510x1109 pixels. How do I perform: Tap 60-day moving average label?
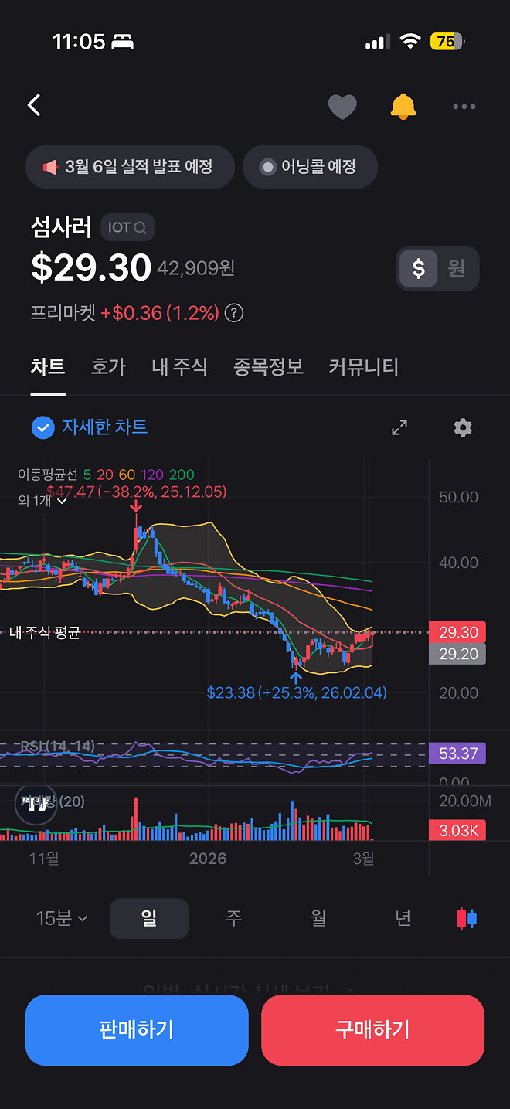tap(127, 475)
